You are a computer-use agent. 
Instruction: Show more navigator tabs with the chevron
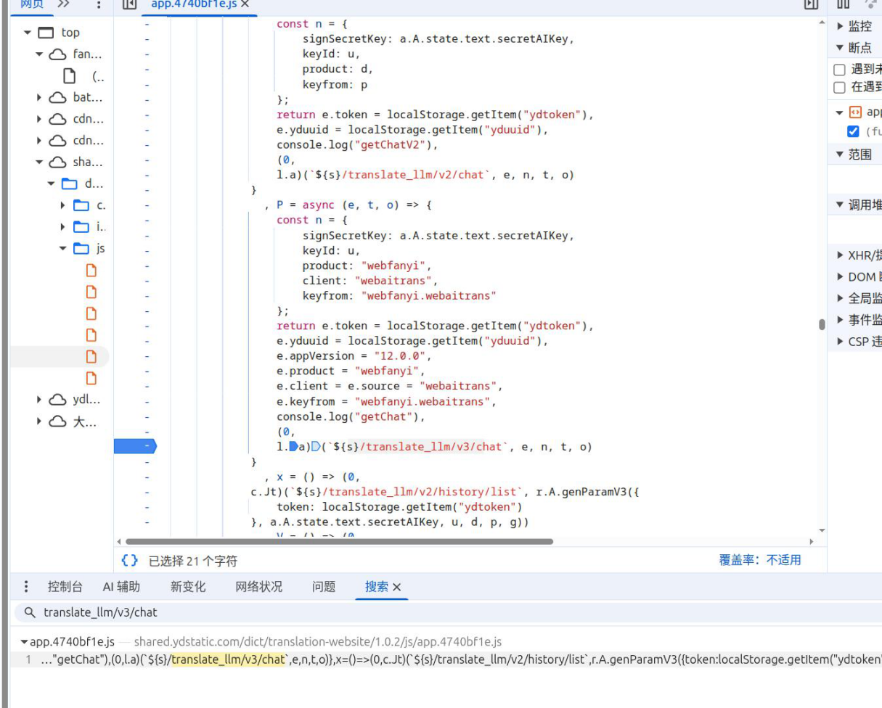(64, 4)
